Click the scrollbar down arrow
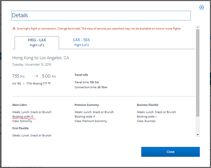211x168 pixels. [198, 135]
